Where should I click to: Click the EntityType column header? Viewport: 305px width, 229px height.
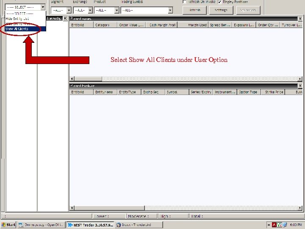[x=129, y=92]
